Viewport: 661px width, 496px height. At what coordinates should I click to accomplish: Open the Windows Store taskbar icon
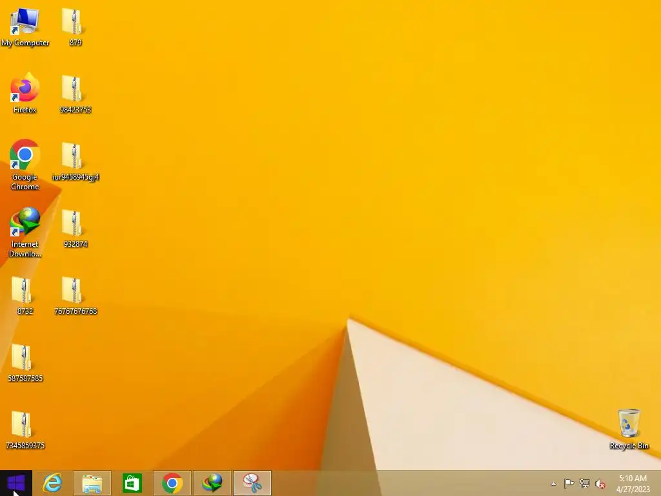click(x=132, y=483)
